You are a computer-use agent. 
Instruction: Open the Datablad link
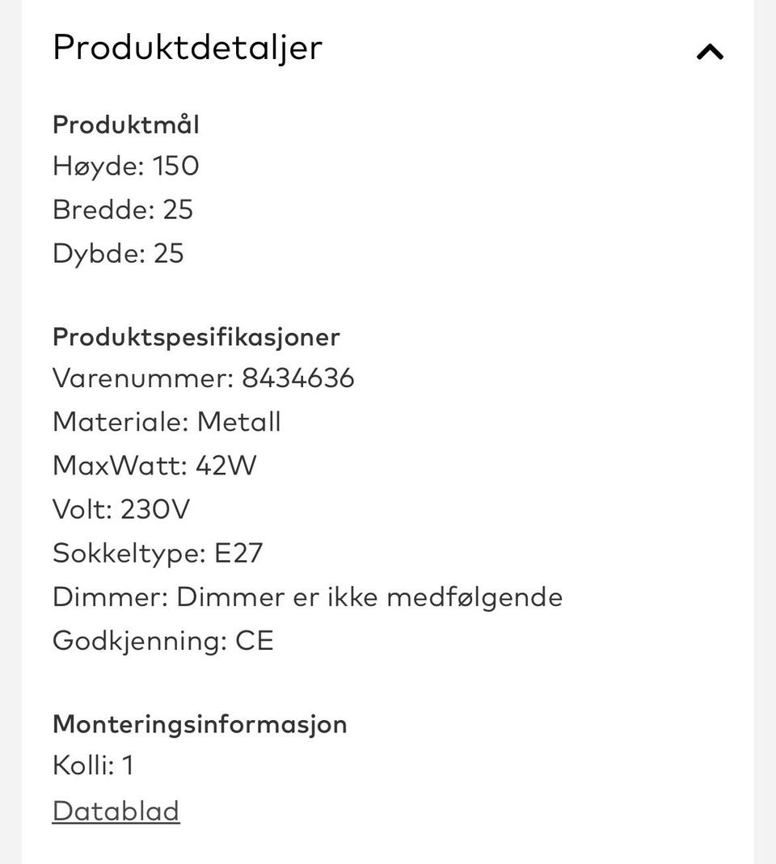pyautogui.click(x=116, y=811)
